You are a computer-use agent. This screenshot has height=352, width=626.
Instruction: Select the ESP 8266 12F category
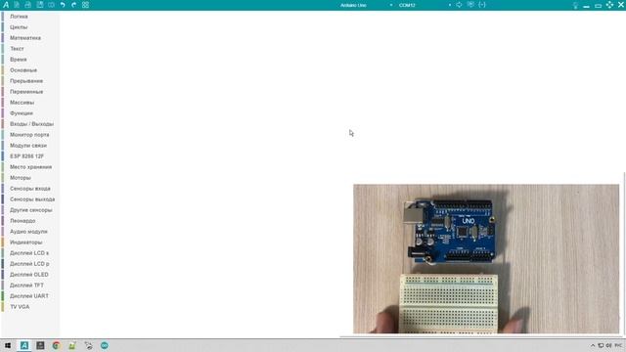point(26,156)
